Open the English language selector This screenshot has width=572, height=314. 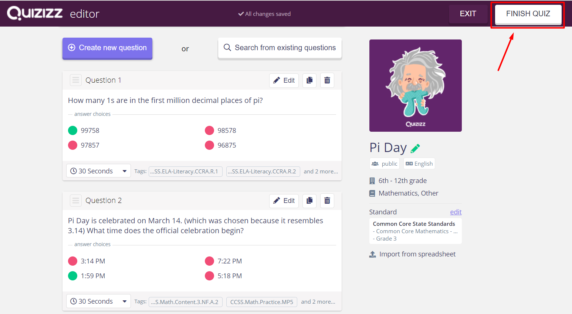click(x=419, y=163)
